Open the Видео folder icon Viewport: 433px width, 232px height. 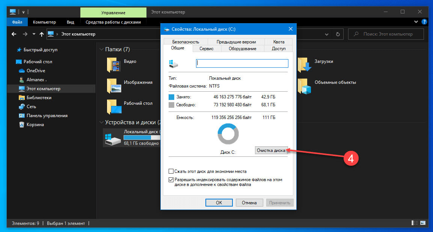pos(114,65)
